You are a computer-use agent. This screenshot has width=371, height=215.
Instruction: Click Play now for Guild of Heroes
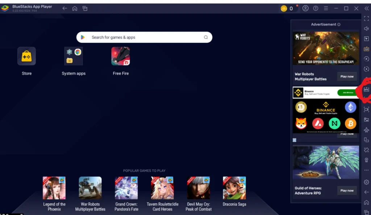click(347, 190)
